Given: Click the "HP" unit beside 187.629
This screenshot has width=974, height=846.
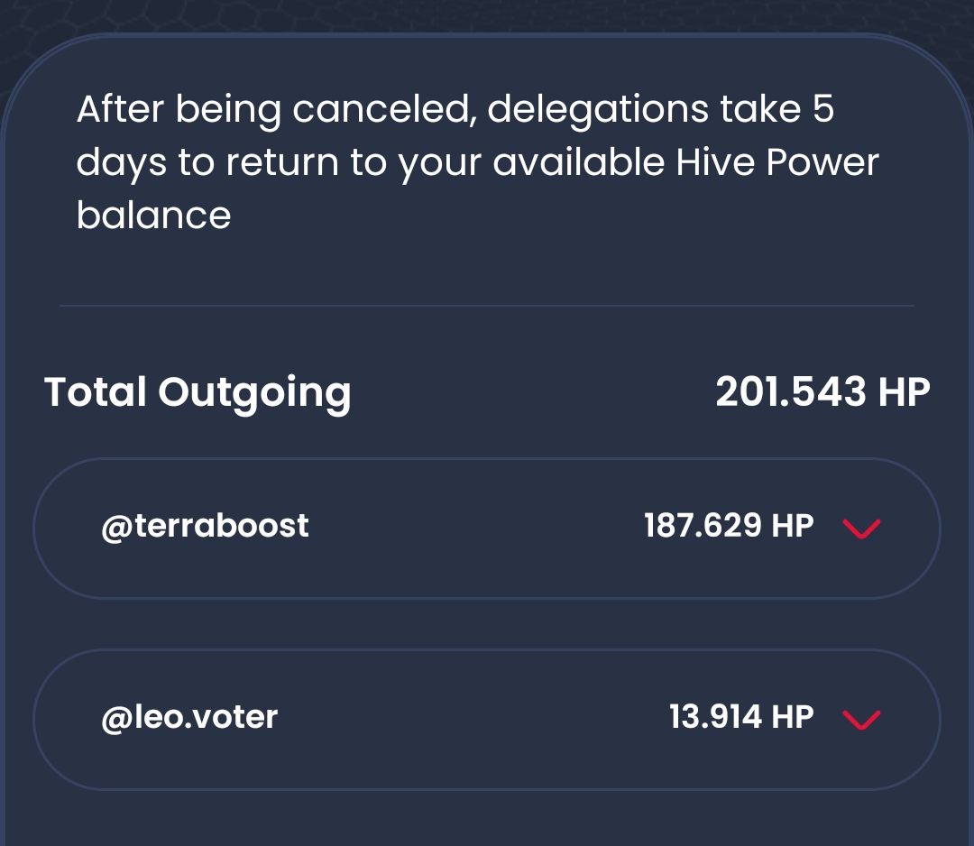Looking at the screenshot, I should 793,526.
